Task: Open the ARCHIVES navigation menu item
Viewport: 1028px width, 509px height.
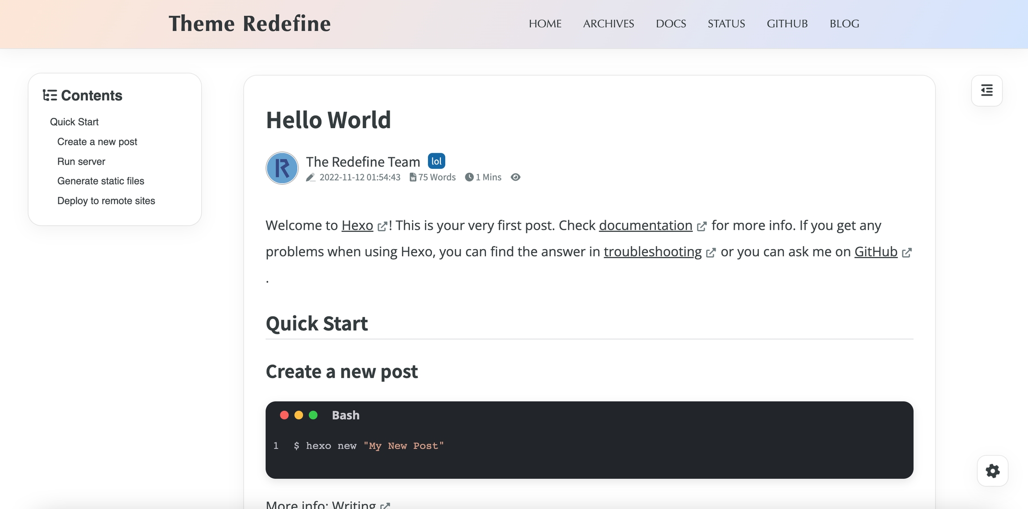Action: pos(608,24)
